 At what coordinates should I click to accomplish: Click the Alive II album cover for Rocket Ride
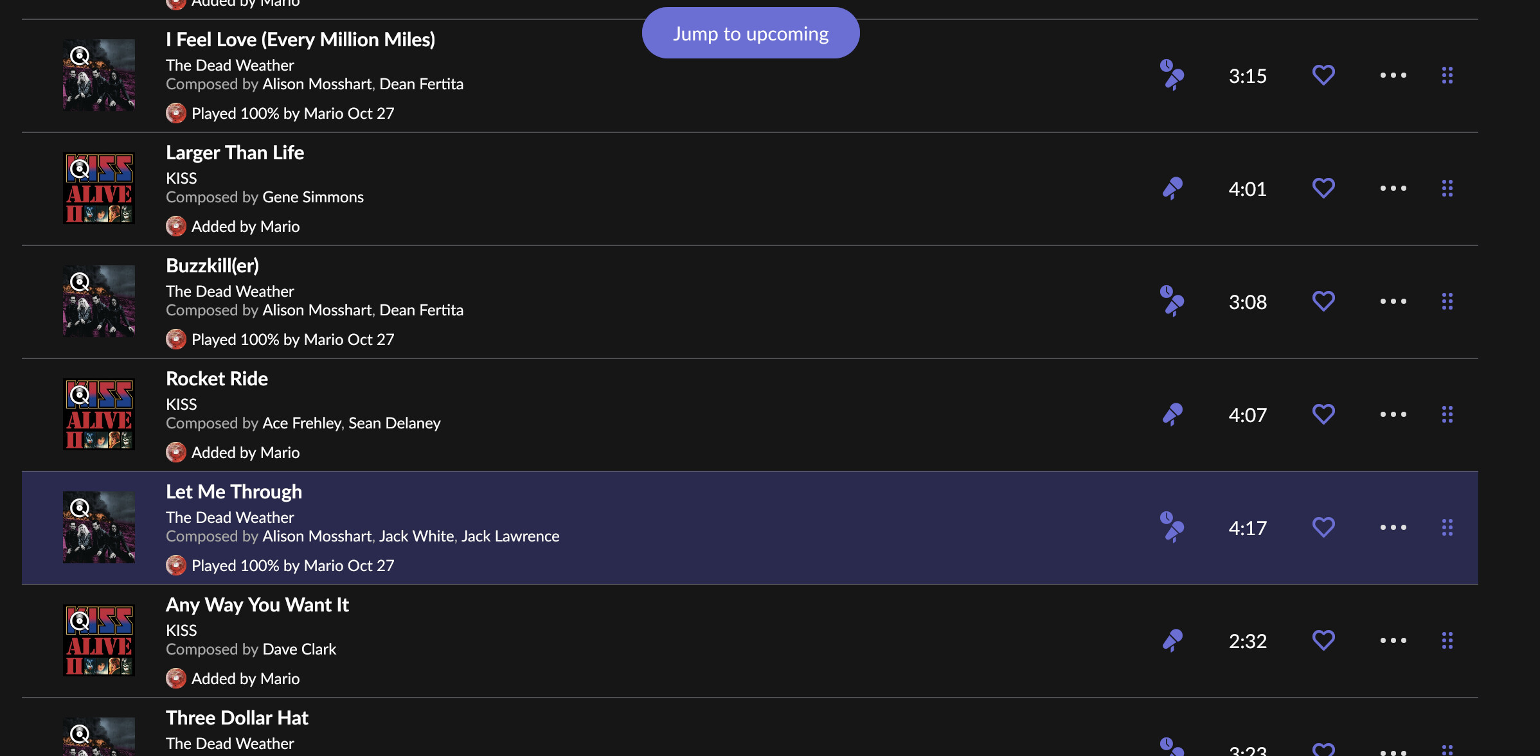click(x=99, y=414)
